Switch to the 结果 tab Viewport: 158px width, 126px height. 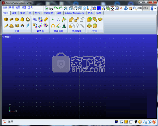[99, 13]
